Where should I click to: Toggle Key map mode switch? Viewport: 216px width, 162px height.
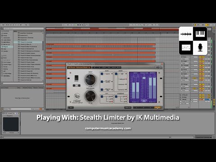198,25
